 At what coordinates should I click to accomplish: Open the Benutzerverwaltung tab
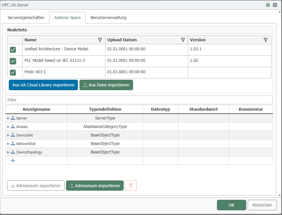(x=108, y=18)
